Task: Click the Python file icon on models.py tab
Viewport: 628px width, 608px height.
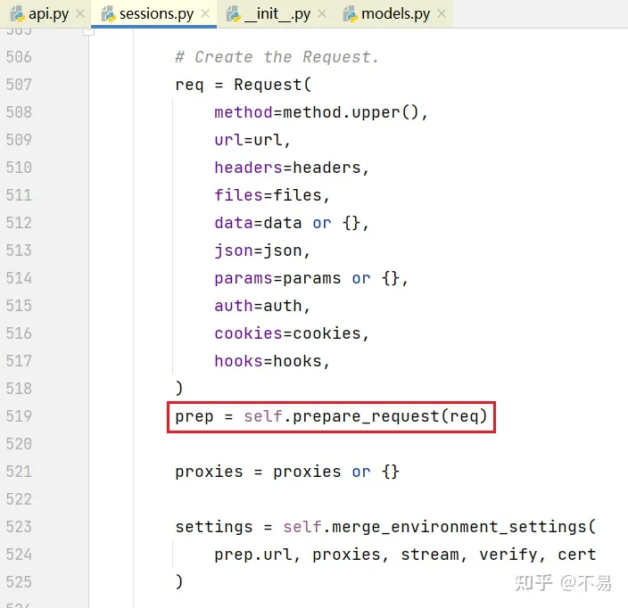Action: coord(350,14)
